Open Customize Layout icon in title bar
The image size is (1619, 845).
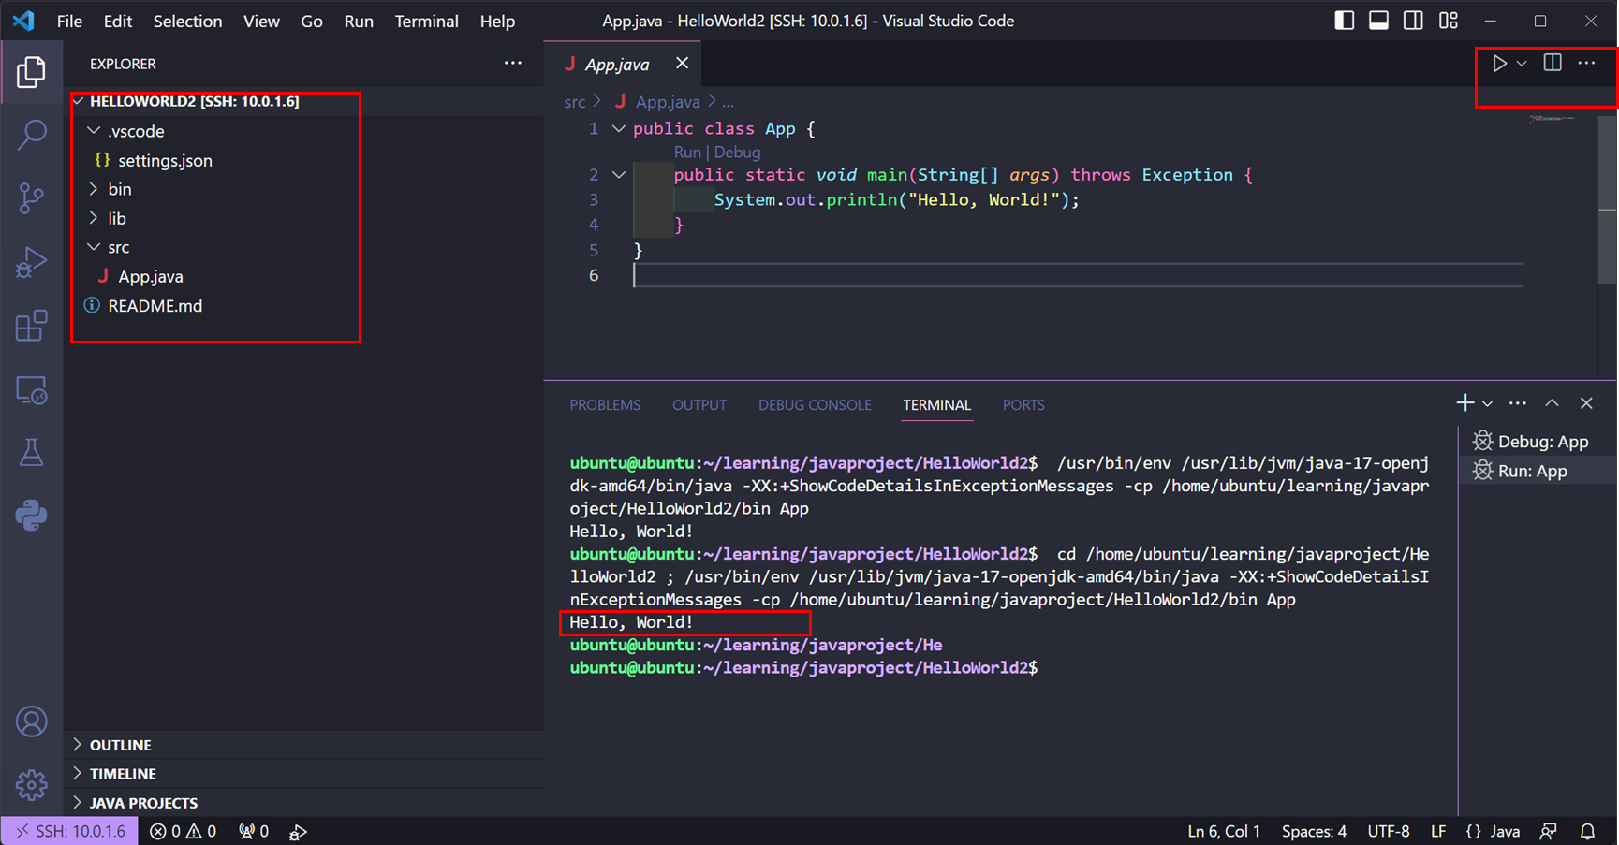(1449, 20)
